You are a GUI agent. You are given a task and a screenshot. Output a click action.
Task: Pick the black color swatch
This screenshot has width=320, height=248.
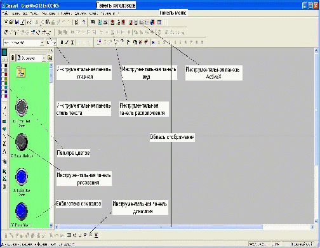[6, 66]
